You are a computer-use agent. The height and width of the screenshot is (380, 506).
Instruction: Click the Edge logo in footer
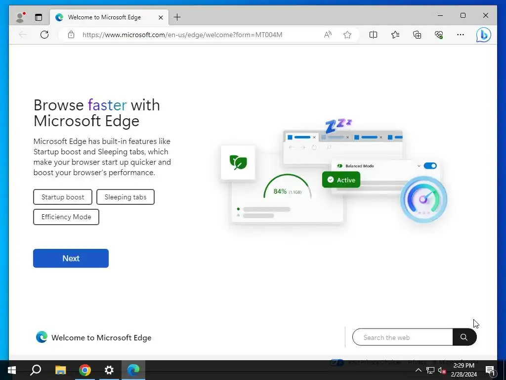(42, 337)
